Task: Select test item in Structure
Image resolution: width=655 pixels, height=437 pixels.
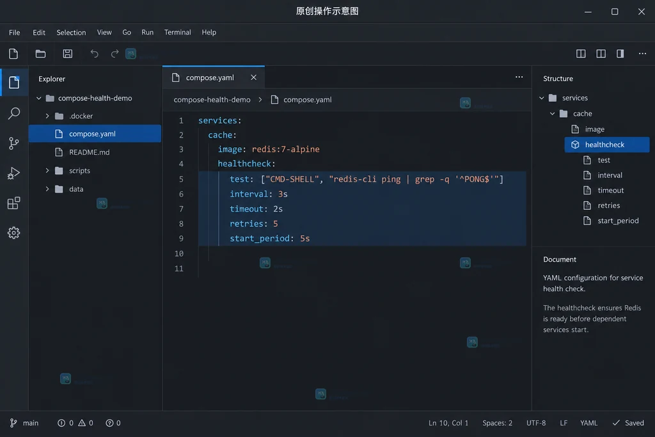Action: [x=604, y=160]
